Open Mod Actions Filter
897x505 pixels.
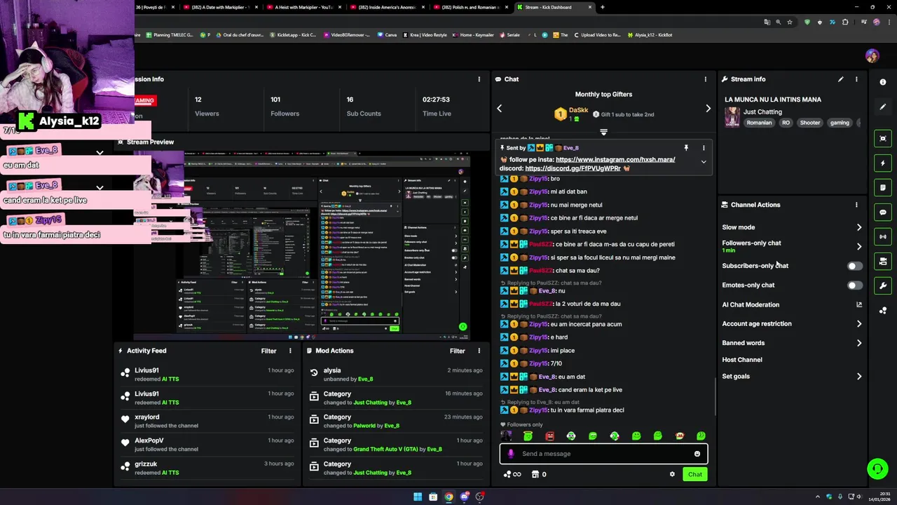pyautogui.click(x=457, y=351)
